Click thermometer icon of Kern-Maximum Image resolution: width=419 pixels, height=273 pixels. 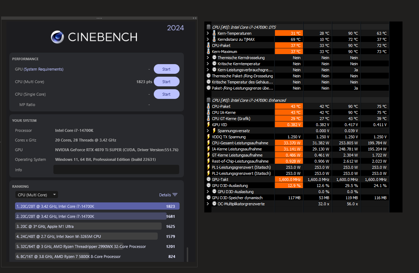click(x=209, y=51)
